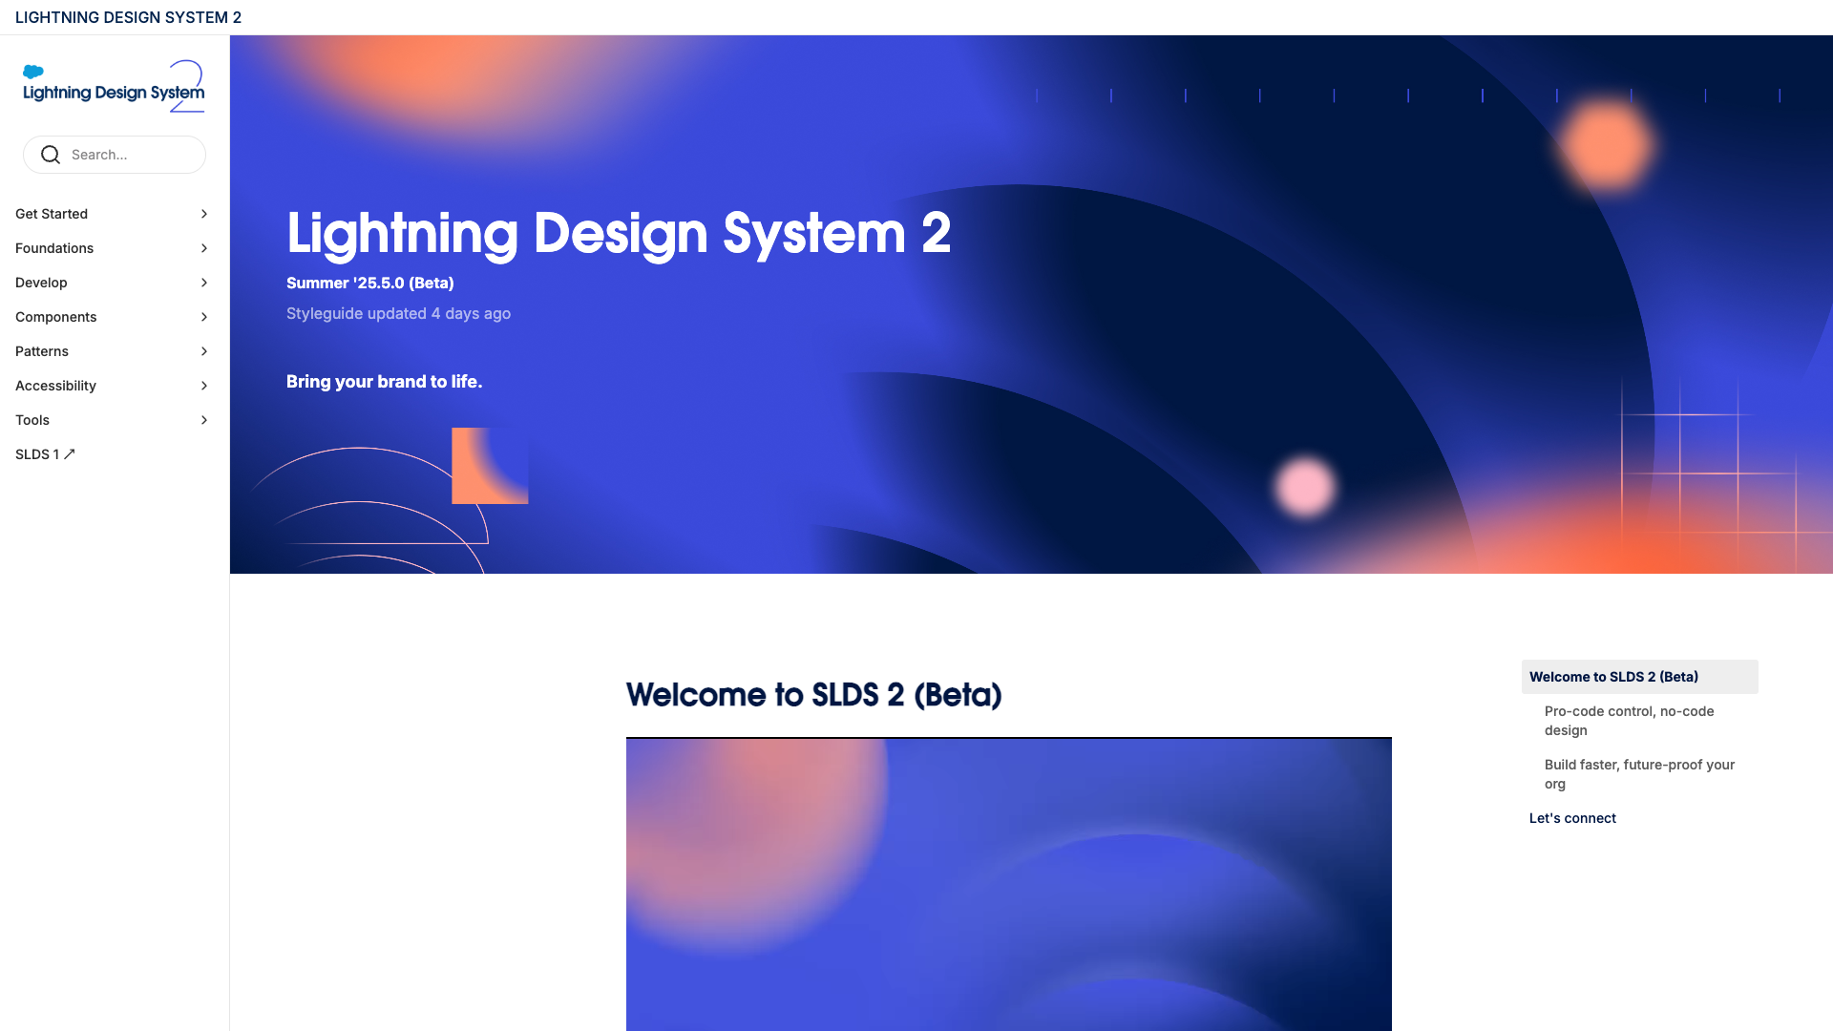Click the SLDS 1 external link arrow icon
Screen dimensions: 1833x1031
tap(70, 454)
